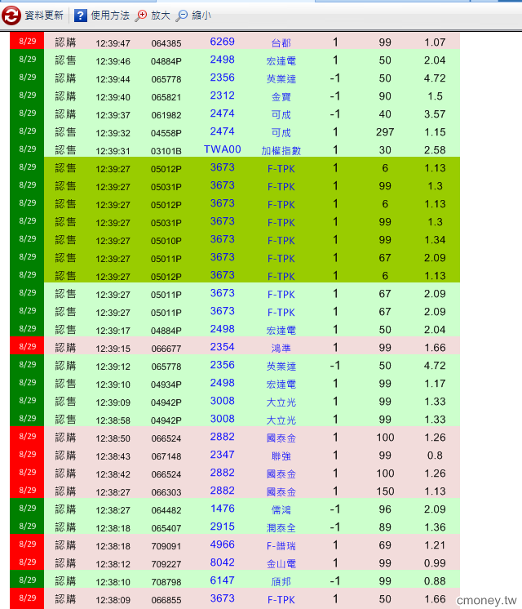Click 國泰金 name in 12:38:42 row

tap(281, 473)
